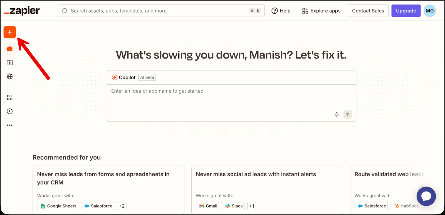Click the orange Create plus button

click(10, 32)
